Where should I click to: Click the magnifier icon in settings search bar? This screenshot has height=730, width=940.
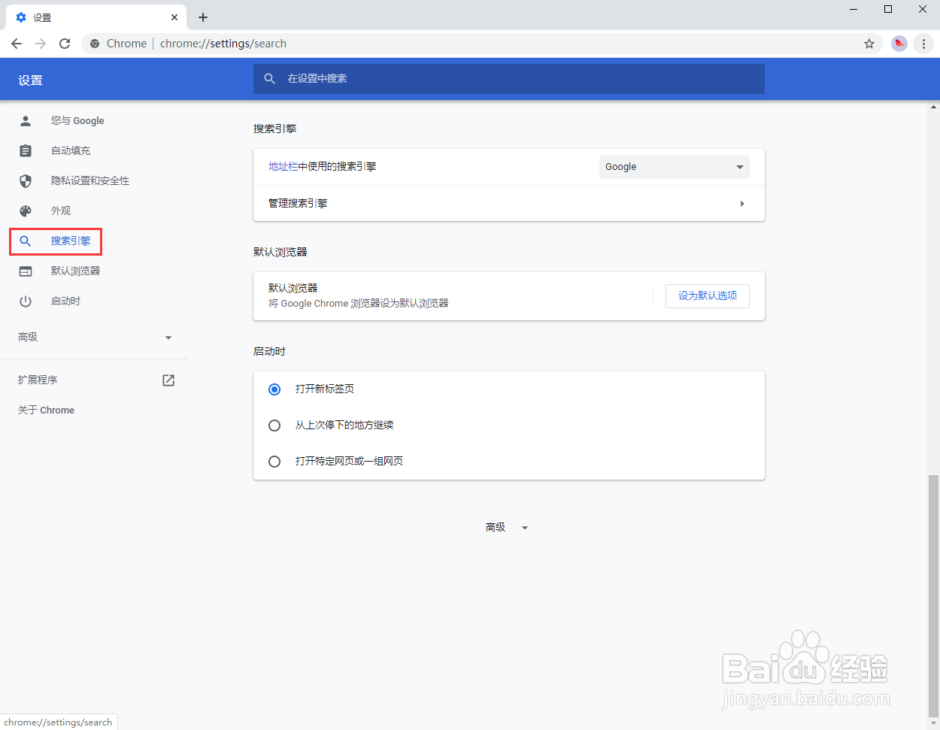(270, 78)
